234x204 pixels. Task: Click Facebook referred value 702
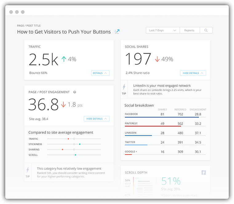180,114
